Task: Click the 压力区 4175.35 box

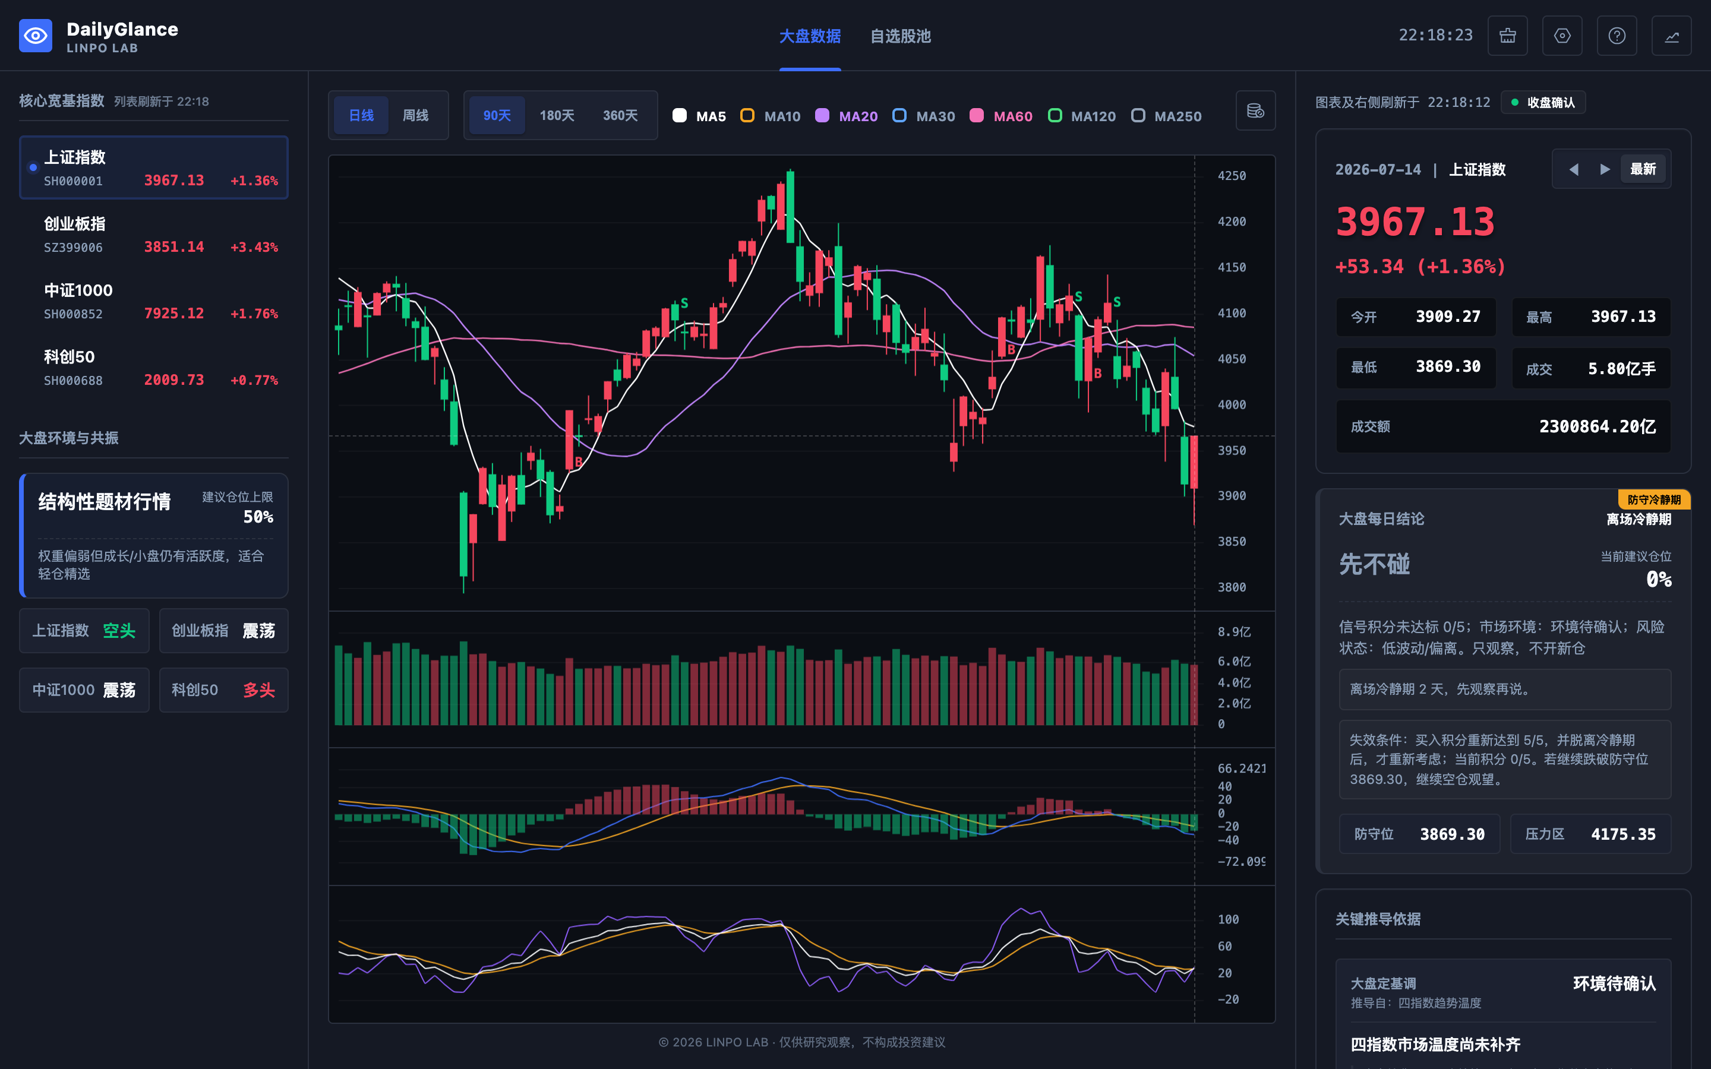Action: coord(1591,834)
